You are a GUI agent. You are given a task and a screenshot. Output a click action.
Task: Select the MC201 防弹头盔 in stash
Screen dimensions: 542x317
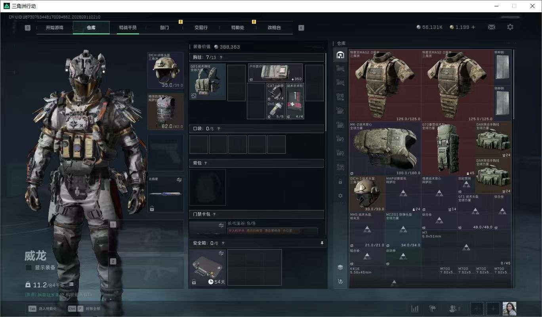tap(403, 230)
